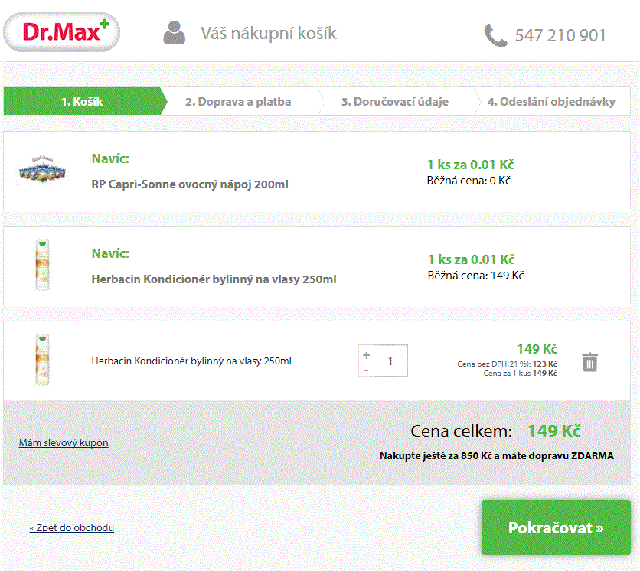Decrease quantity with the minus button
640x571 pixels.
(367, 370)
